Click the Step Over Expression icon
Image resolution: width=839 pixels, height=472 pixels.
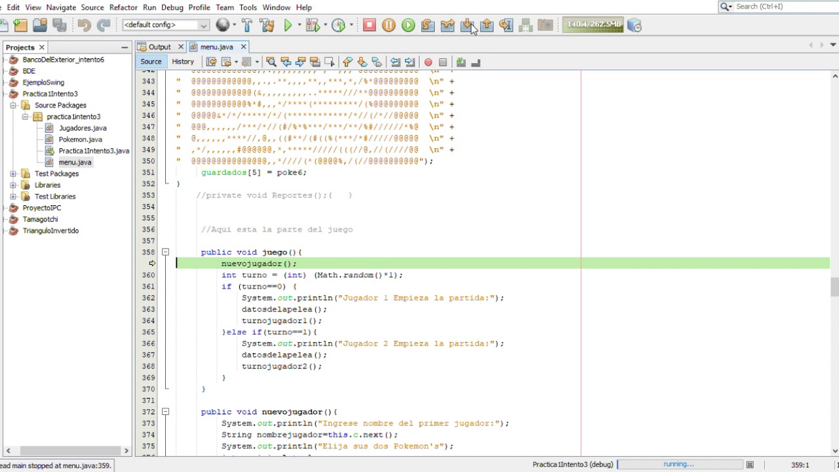(448, 26)
